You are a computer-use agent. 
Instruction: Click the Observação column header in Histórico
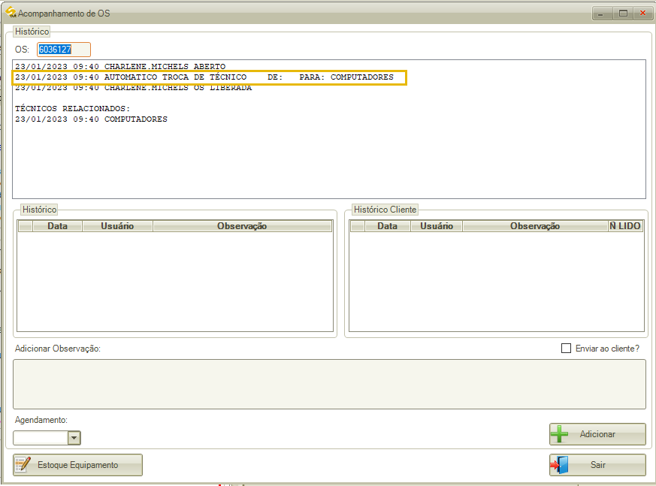point(242,226)
